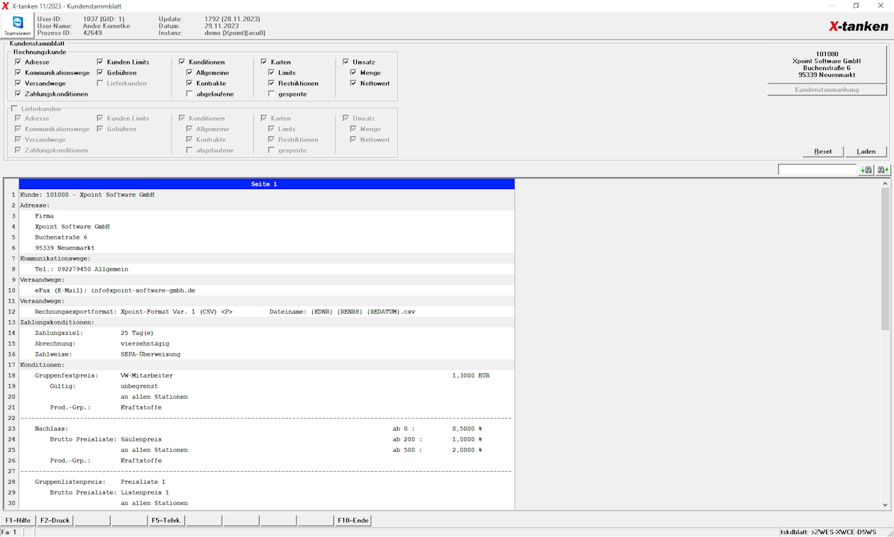Open the Teamviewer icon

(18, 26)
